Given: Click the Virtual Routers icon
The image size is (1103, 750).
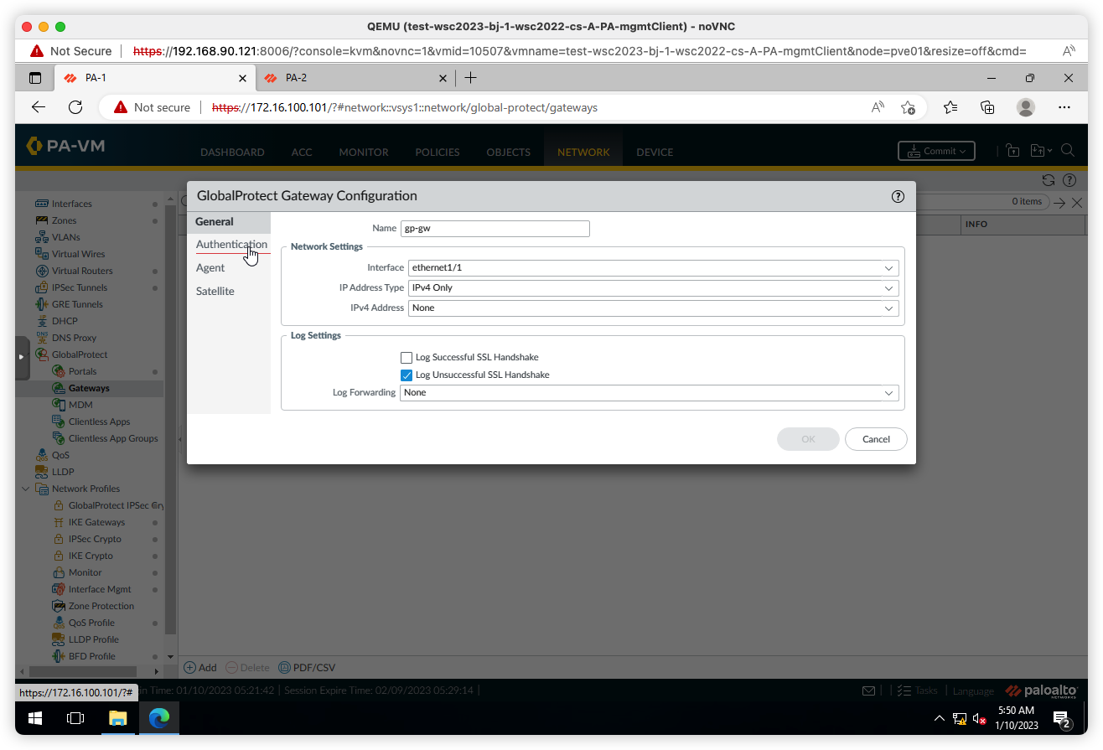Looking at the screenshot, I should [x=42, y=271].
